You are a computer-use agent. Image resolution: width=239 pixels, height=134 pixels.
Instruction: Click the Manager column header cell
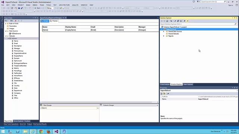click(x=148, y=27)
